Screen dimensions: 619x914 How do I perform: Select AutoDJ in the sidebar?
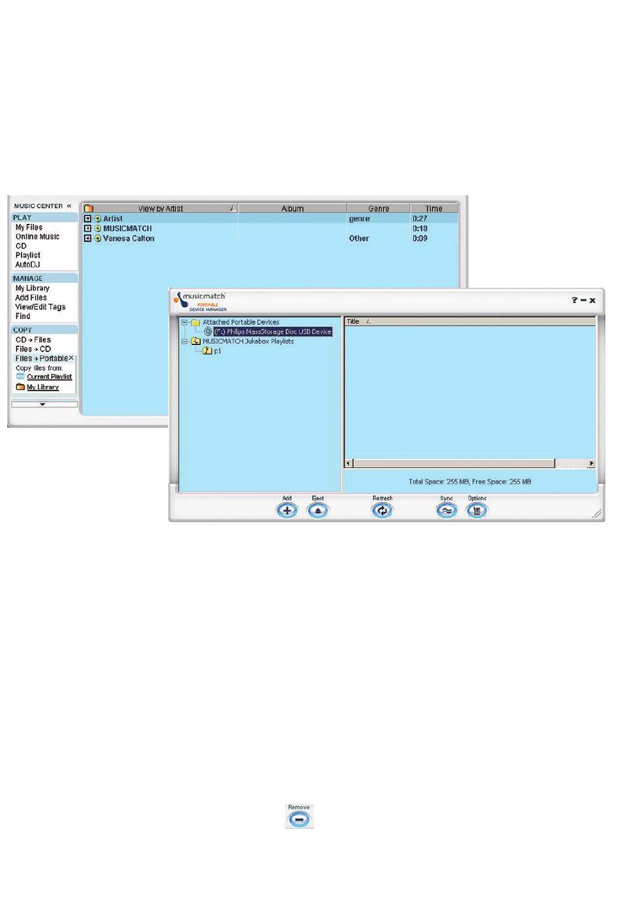27,264
